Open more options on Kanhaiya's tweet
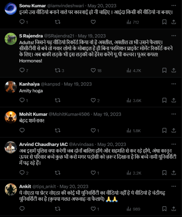The height and width of the screenshot is (217, 182). [x=174, y=84]
